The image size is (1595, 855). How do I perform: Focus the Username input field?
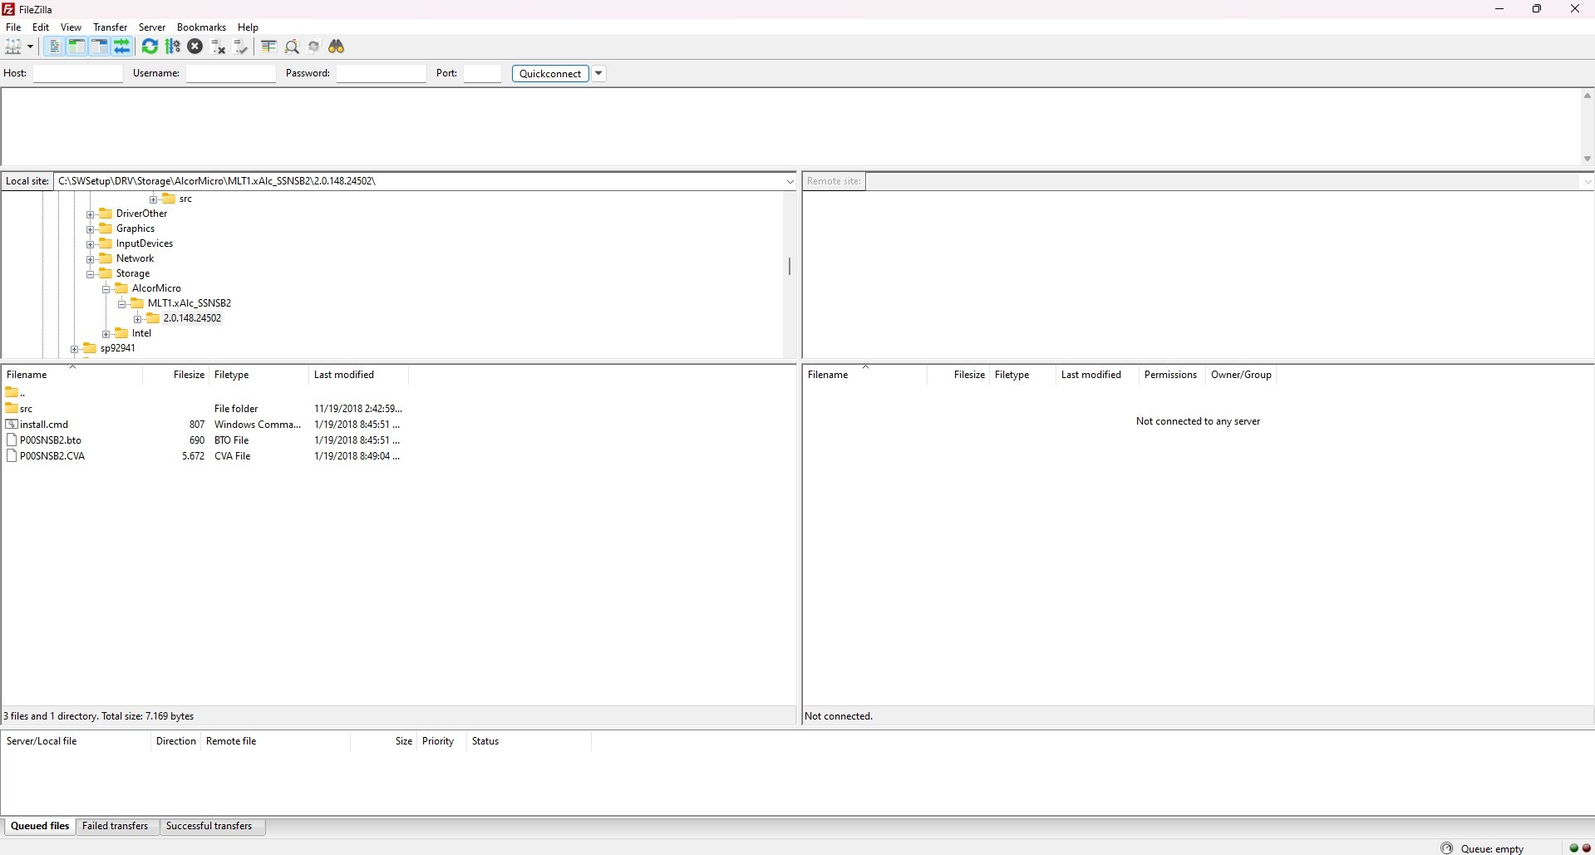click(x=231, y=73)
